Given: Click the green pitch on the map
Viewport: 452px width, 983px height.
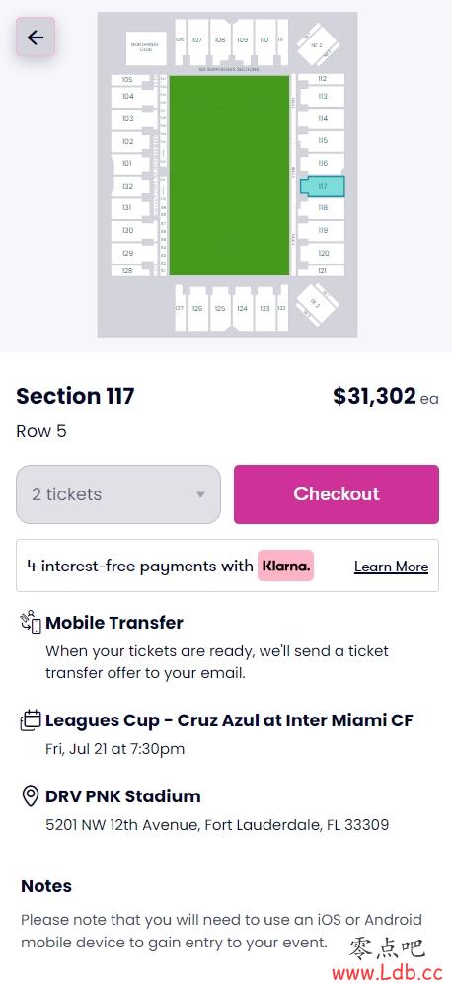Looking at the screenshot, I should point(229,175).
